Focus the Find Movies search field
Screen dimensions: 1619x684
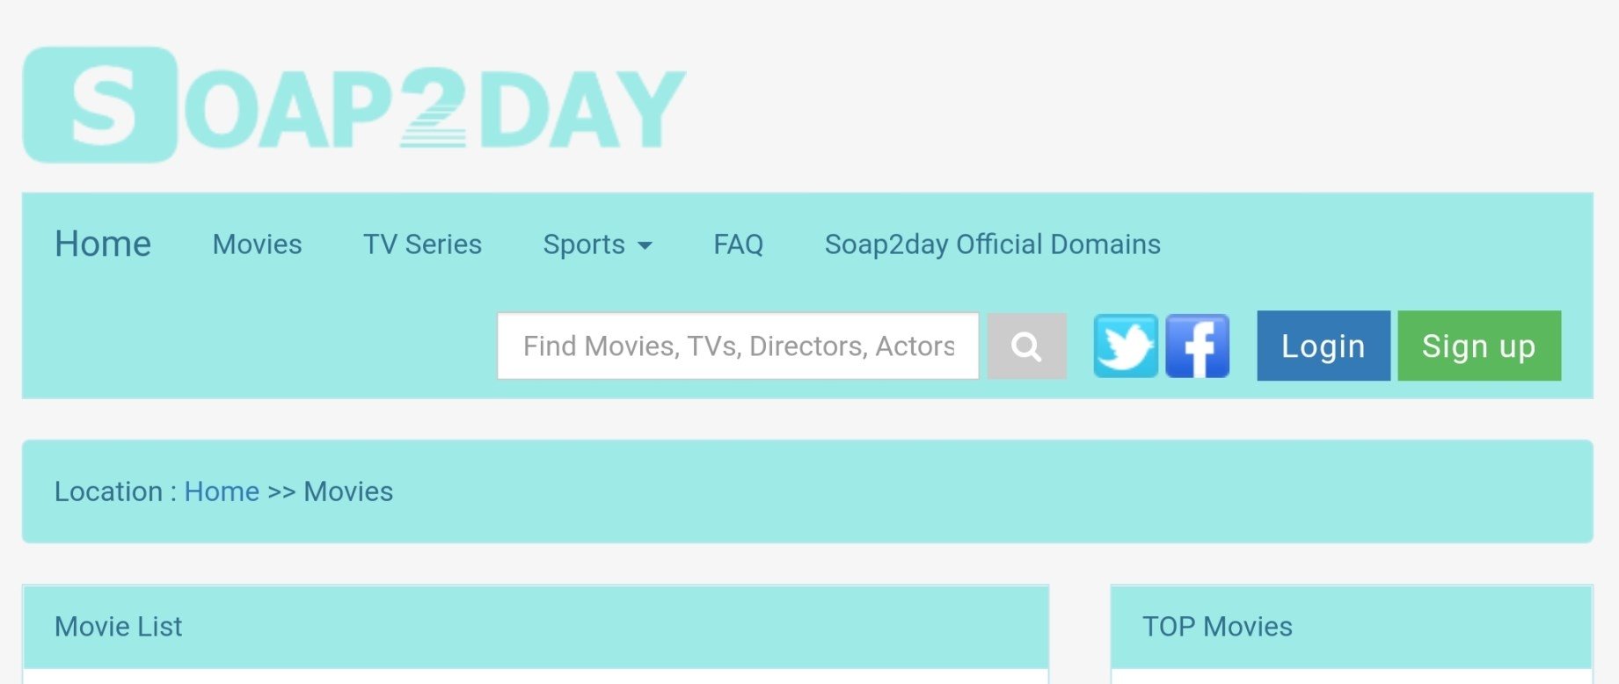pyautogui.click(x=737, y=346)
